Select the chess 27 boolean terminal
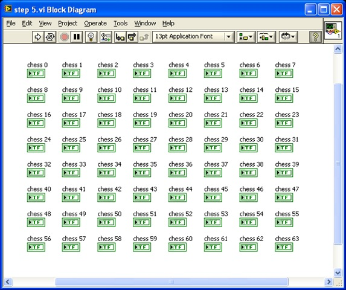This screenshot has height=290, width=346. click(142, 148)
